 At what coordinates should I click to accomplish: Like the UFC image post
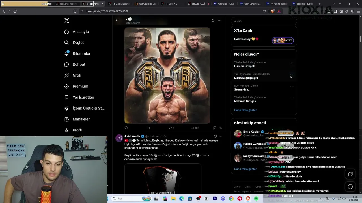[171, 128]
